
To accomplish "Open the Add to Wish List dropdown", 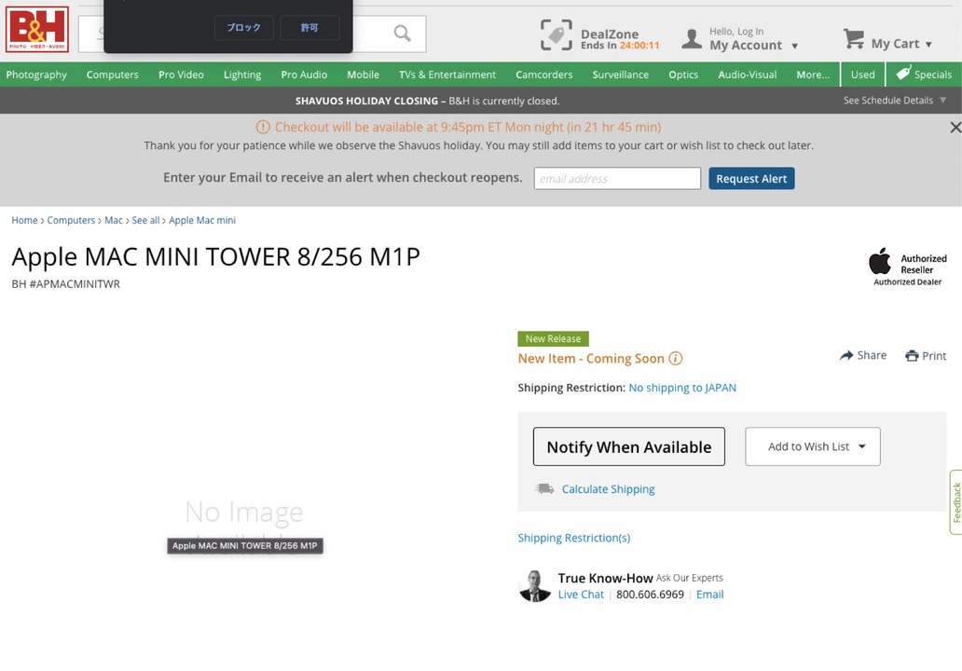I will pos(812,446).
